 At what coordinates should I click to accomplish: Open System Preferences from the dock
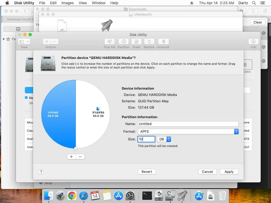click(x=130, y=196)
